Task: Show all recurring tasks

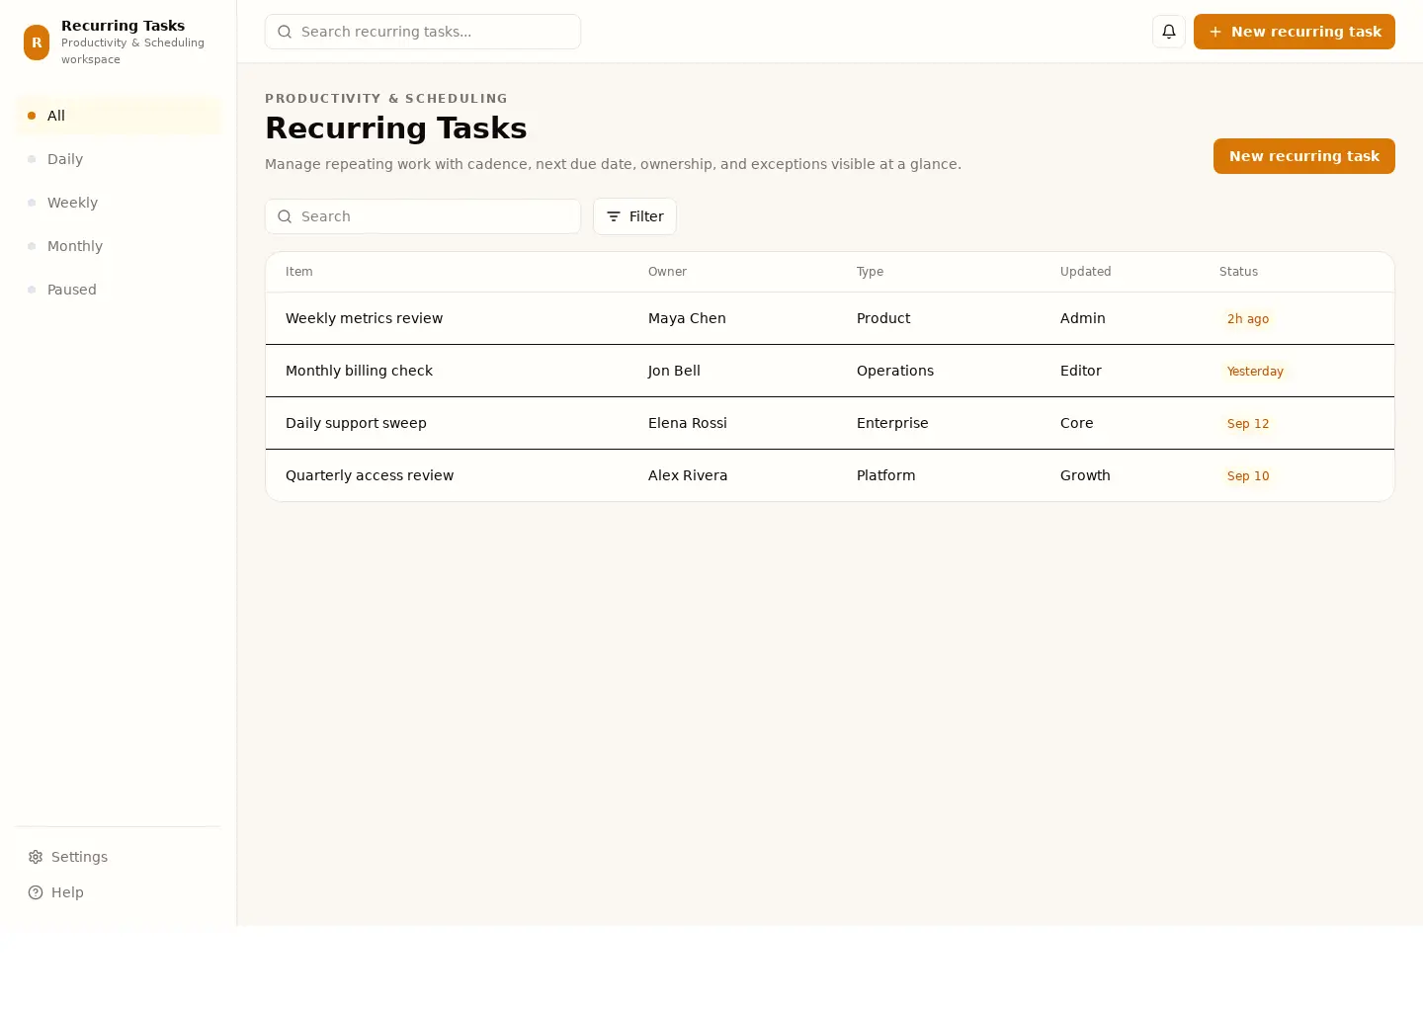Action: [118, 116]
